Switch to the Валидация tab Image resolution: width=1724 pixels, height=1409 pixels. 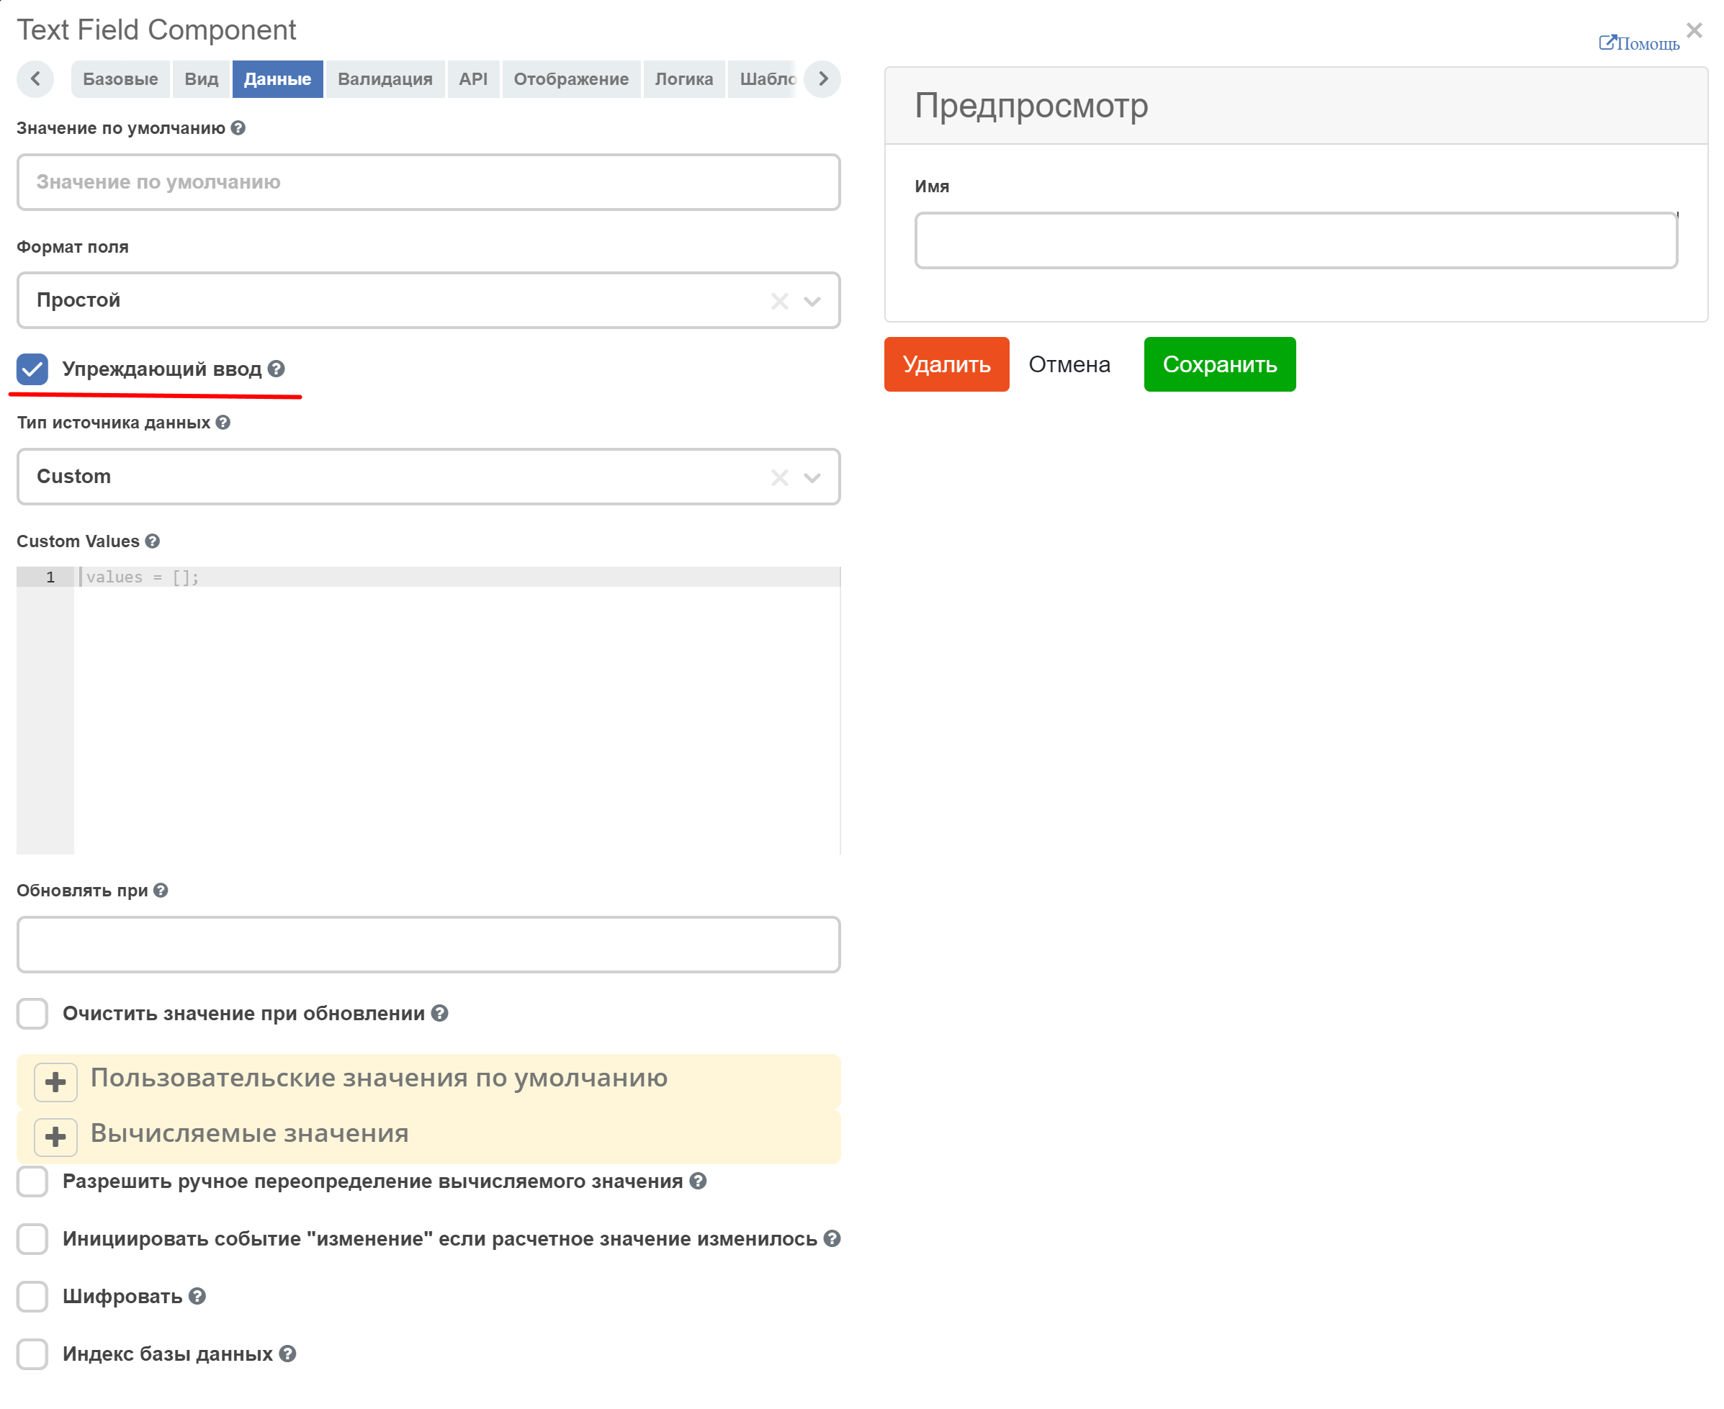tap(385, 79)
